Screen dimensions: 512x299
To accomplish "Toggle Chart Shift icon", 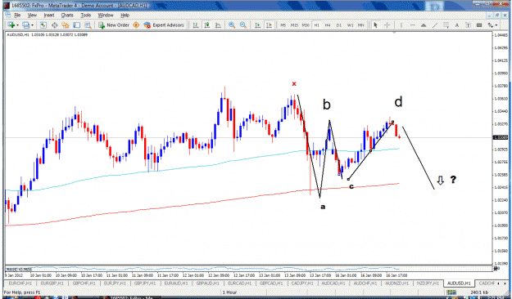I will tap(269, 25).
